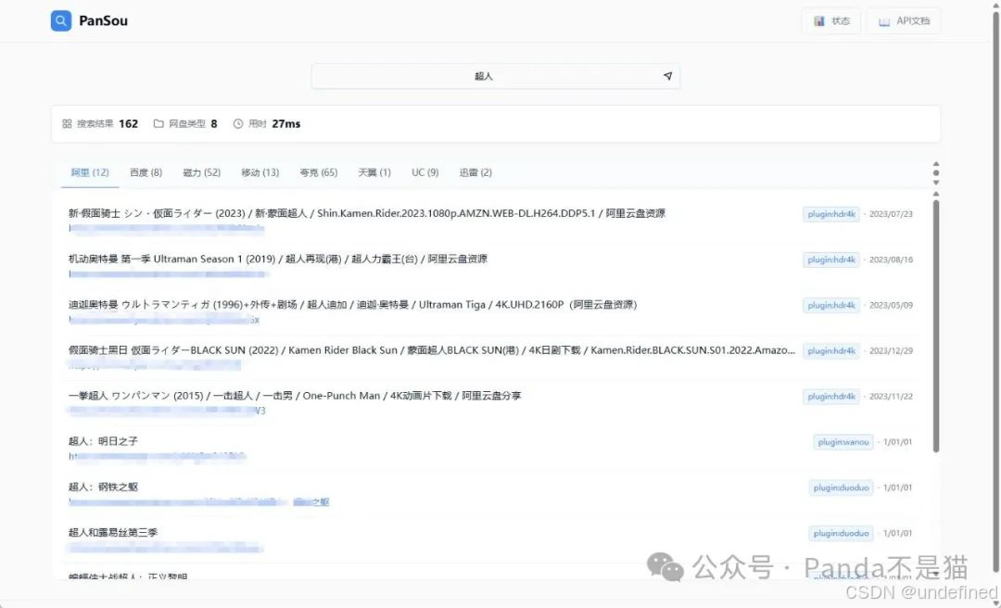The image size is (1001, 608).
Task: Click date 2023/12/29
Action: click(x=892, y=350)
